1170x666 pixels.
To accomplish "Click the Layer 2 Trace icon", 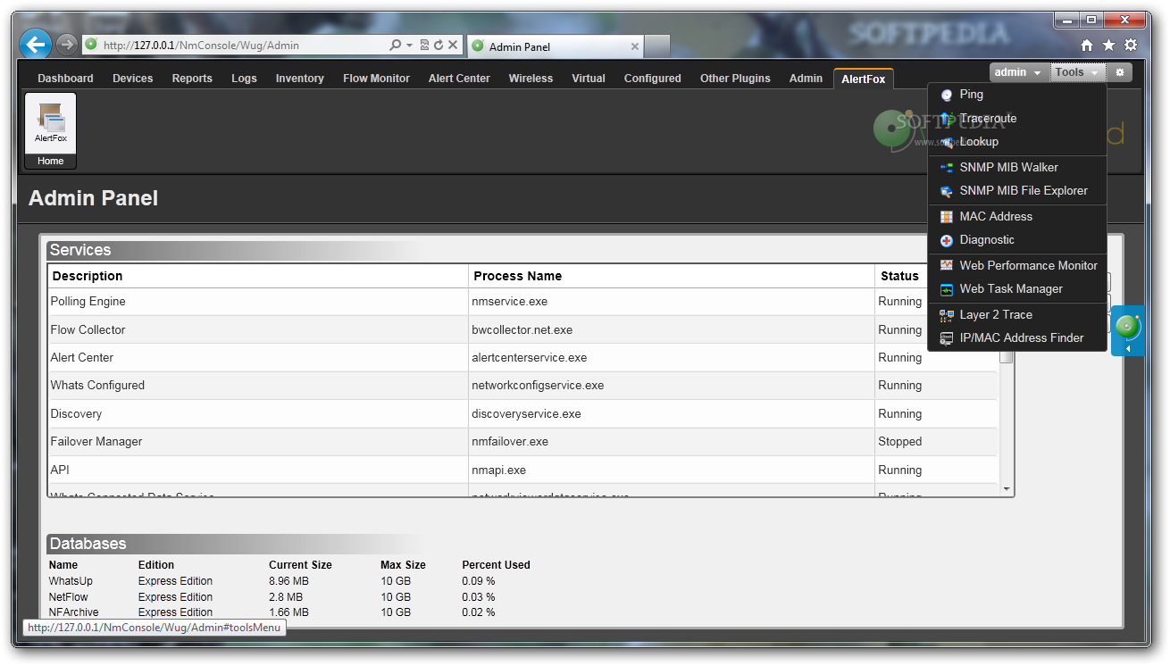I will 947,315.
